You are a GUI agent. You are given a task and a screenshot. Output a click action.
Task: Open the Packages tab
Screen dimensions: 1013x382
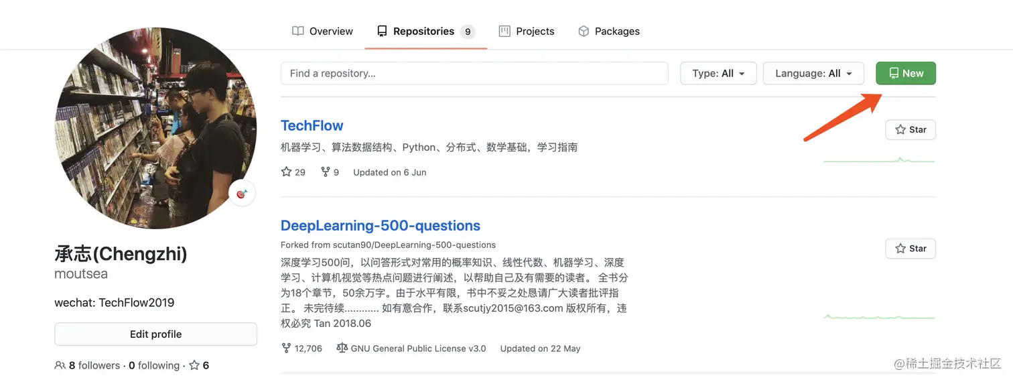[608, 31]
